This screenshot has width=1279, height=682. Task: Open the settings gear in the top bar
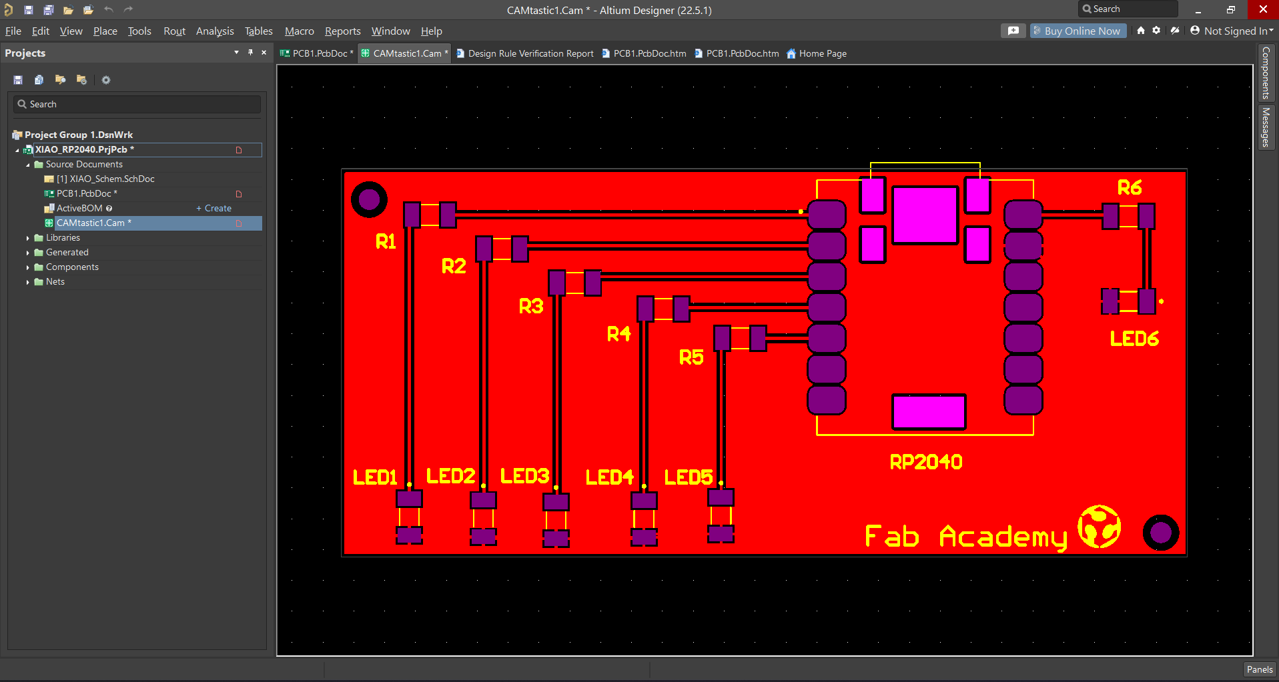pos(1156,30)
